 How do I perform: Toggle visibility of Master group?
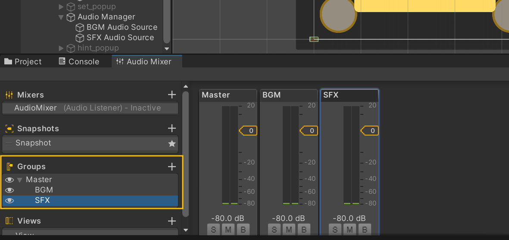click(9, 180)
